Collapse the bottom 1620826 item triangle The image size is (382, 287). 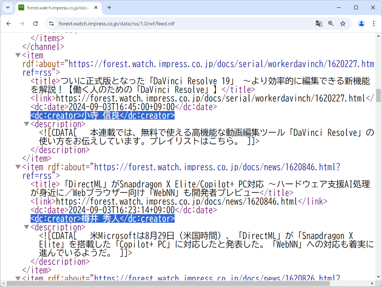pyautogui.click(x=18, y=278)
